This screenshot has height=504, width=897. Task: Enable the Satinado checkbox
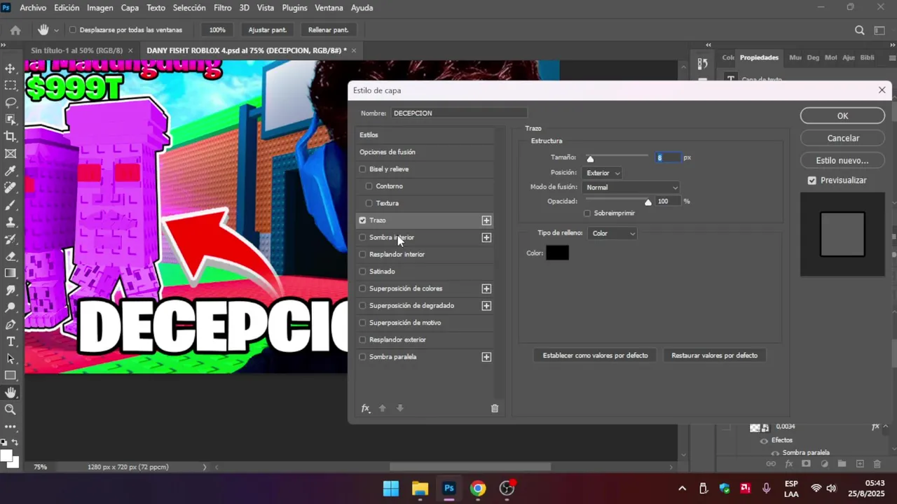tap(362, 272)
